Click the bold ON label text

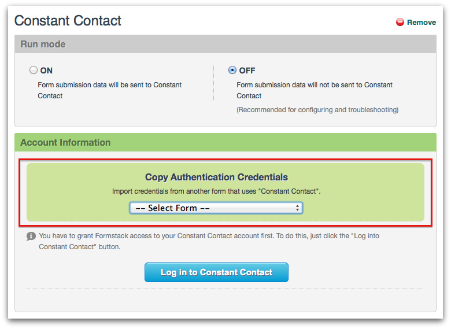[46, 71]
